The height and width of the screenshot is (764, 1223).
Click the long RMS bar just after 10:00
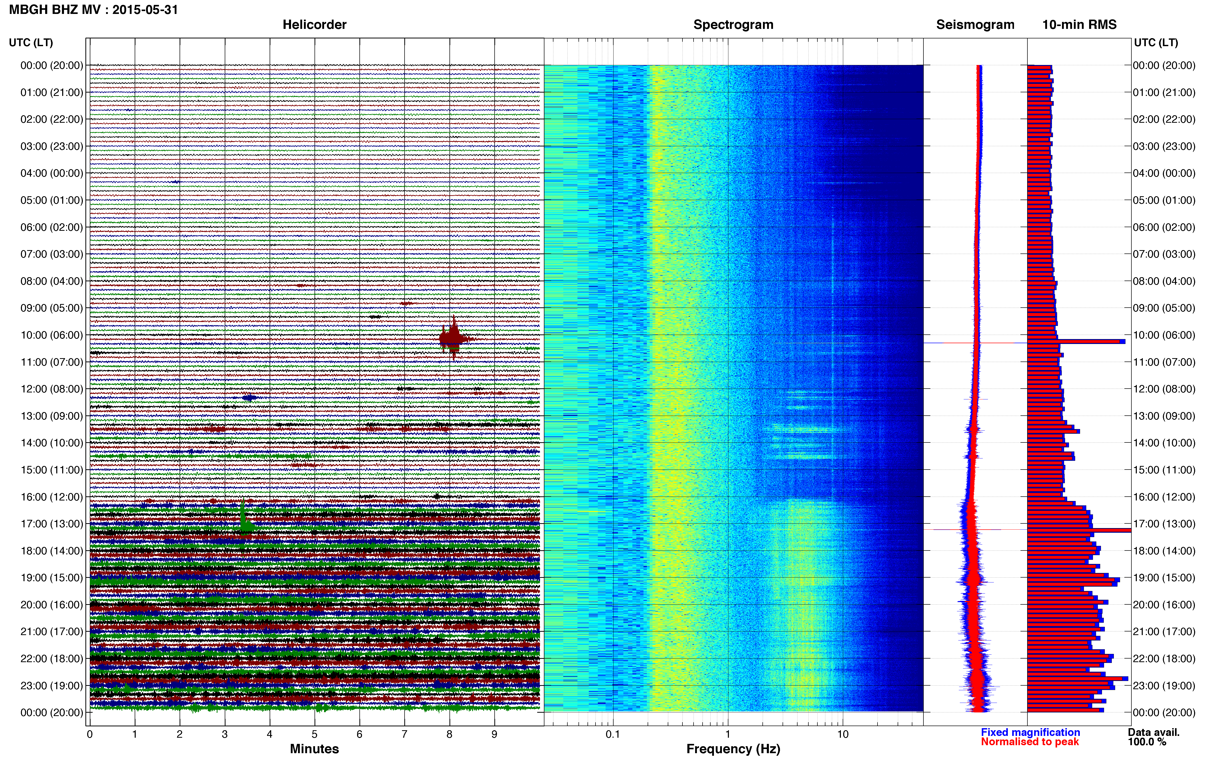[x=1076, y=342]
